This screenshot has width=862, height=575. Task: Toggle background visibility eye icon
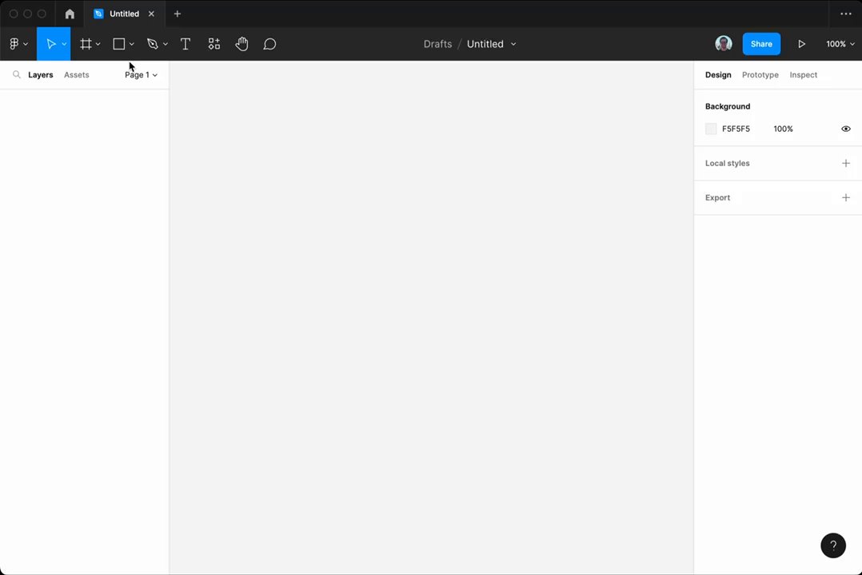(845, 129)
